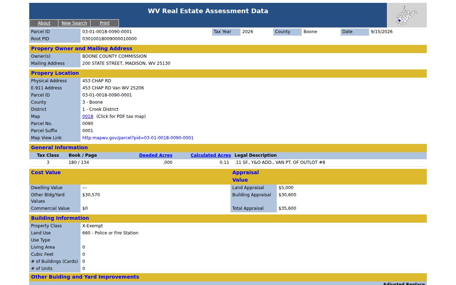Click the Calculated Acres column link

click(x=211, y=155)
